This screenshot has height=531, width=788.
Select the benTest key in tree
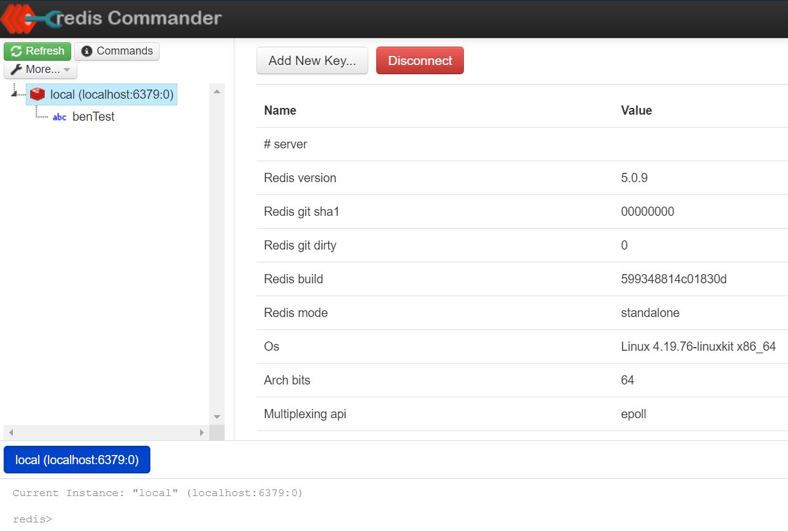[93, 117]
